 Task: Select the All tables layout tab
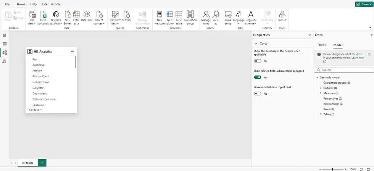click(x=27, y=163)
